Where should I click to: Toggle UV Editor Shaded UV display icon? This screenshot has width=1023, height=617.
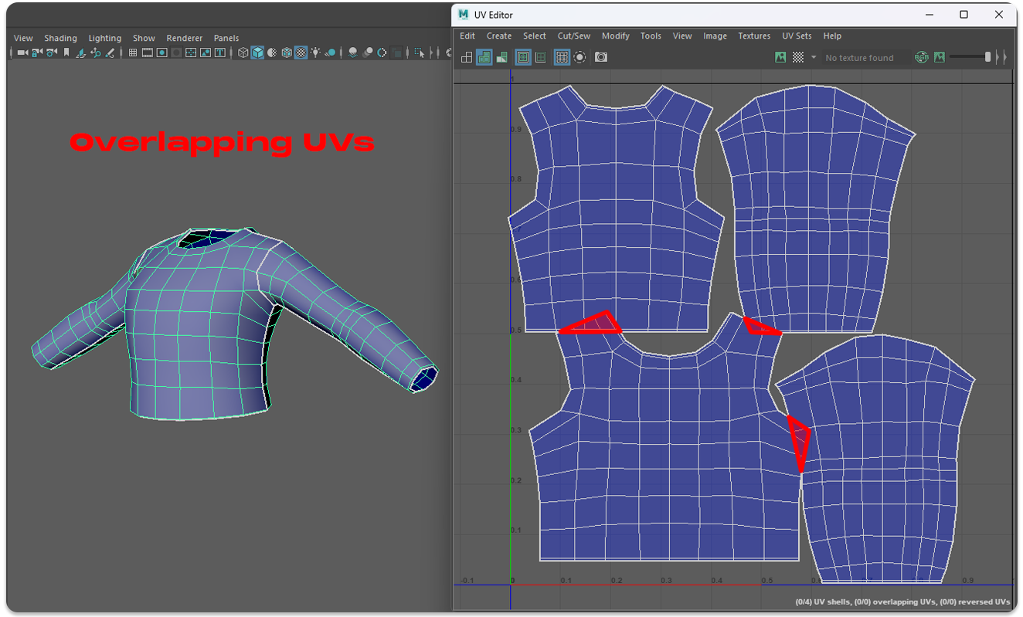click(484, 57)
